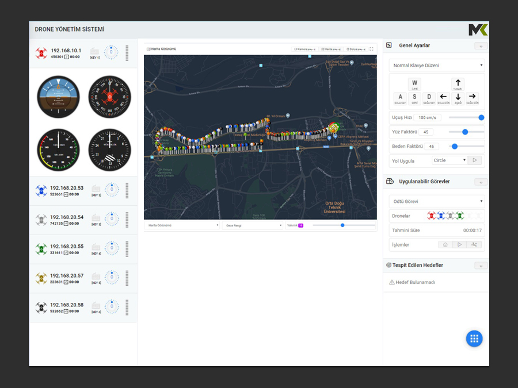Switch to Kamera view tab
518x388 pixels.
304,49
